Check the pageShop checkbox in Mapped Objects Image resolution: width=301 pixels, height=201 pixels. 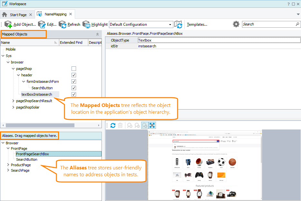74,68
